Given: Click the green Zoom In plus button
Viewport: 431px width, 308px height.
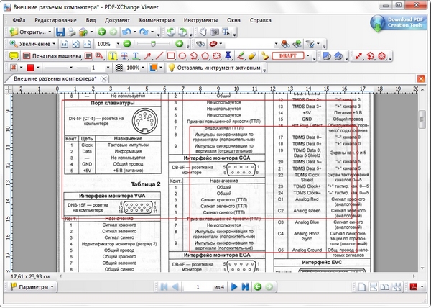Looking at the screenshot, I should coord(179,44).
